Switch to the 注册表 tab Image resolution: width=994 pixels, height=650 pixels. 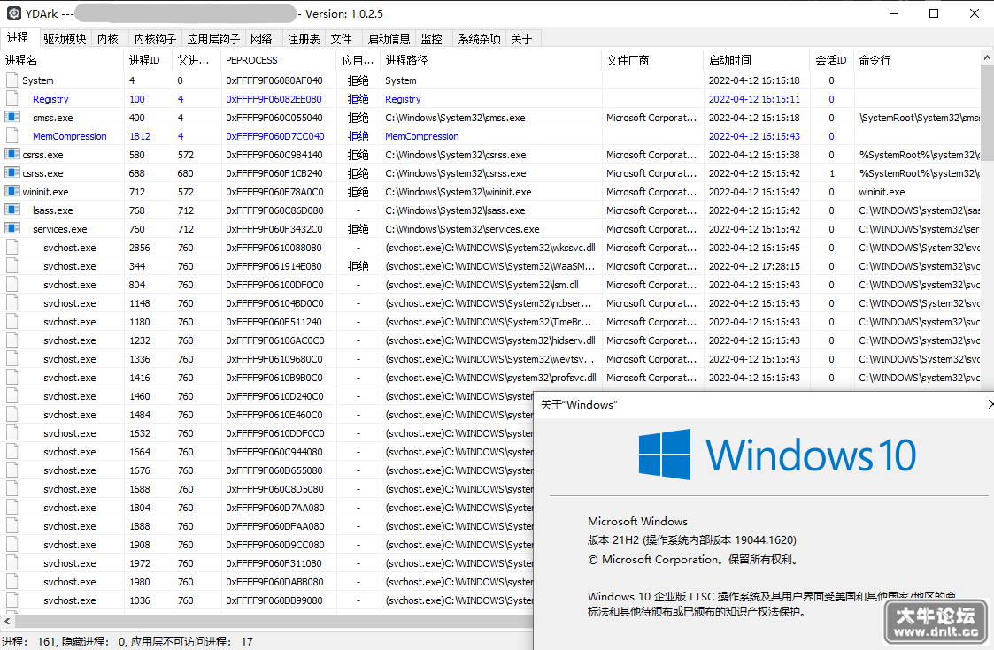[x=304, y=39]
